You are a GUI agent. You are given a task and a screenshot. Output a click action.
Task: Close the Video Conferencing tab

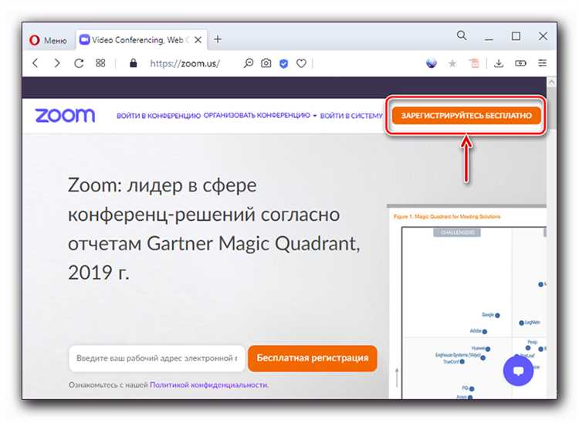[x=198, y=40]
